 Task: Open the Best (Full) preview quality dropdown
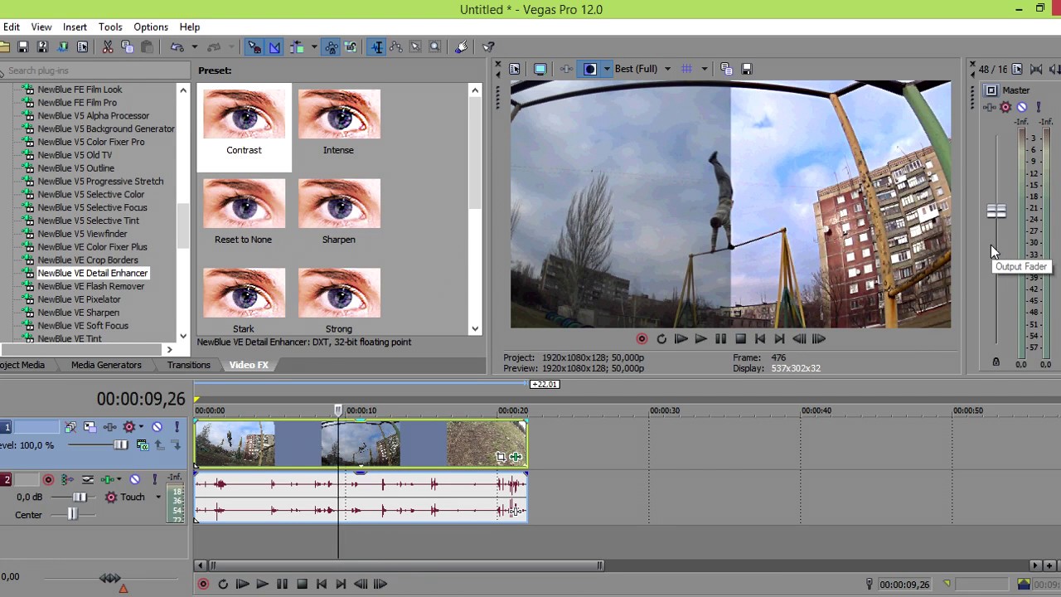[667, 69]
